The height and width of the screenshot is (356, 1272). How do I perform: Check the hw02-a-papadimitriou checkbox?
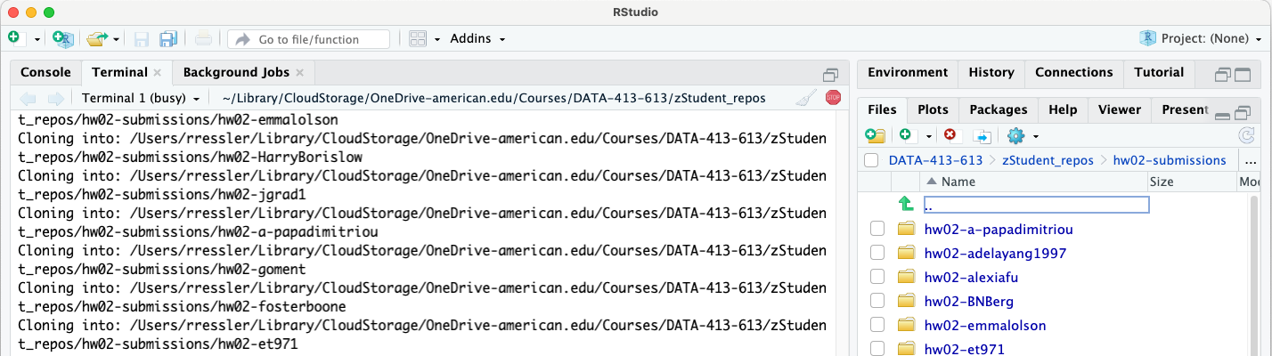[x=877, y=229]
